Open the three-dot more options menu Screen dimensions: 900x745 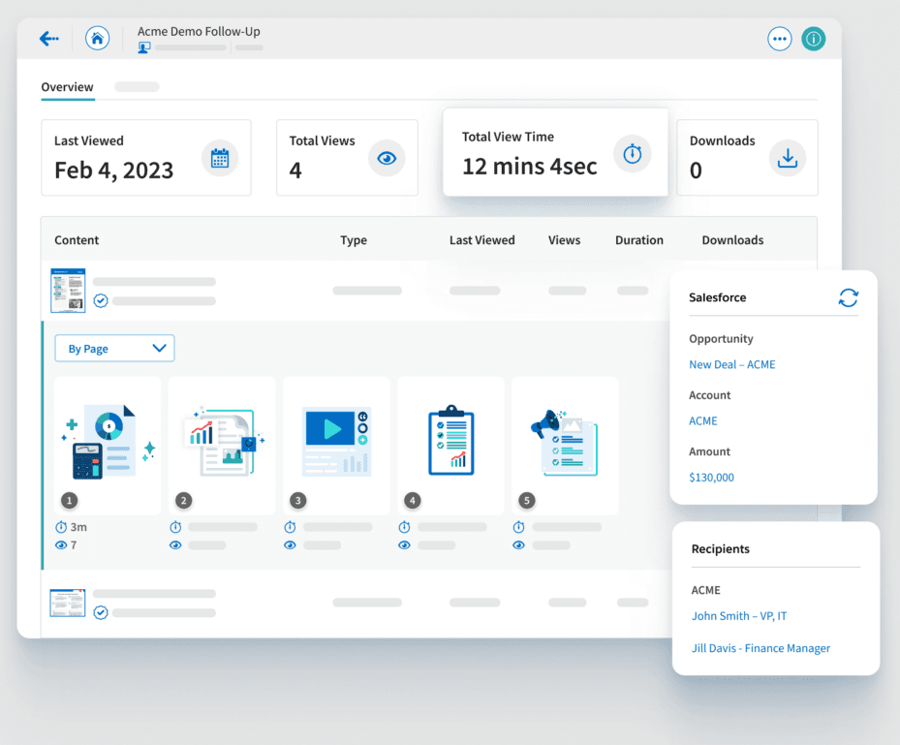coord(780,39)
